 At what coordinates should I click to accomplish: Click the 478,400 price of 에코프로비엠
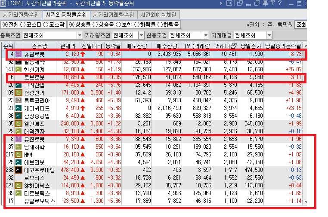pos(70,170)
